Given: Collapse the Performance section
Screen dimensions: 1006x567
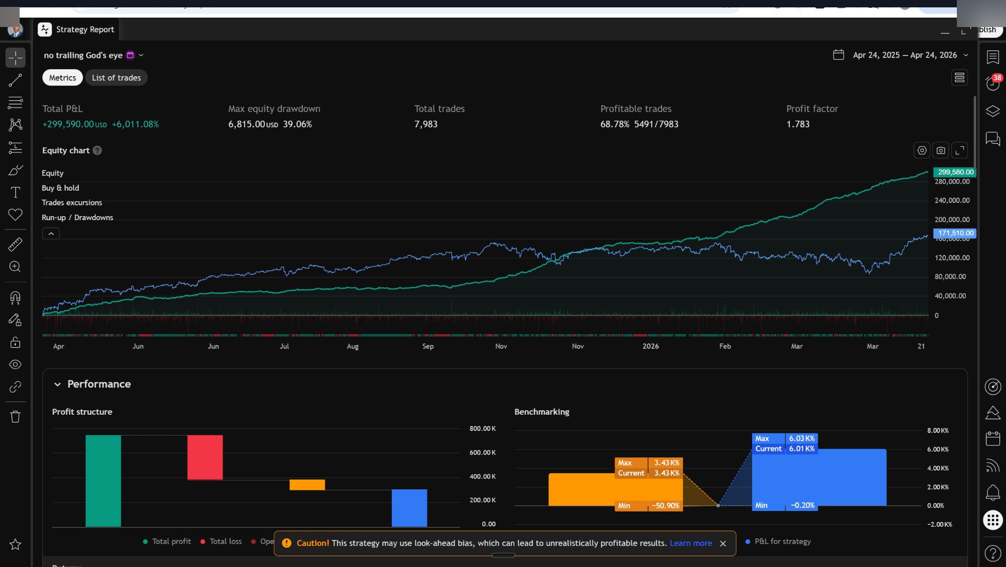Looking at the screenshot, I should tap(57, 384).
